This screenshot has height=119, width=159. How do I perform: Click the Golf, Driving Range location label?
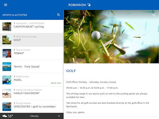coord(26,37)
